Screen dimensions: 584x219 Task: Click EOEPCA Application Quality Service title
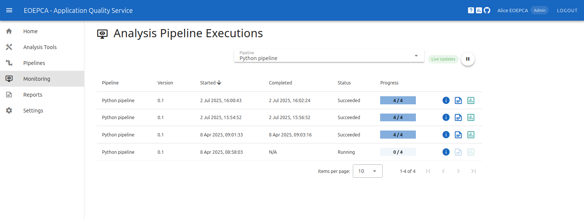pos(78,10)
